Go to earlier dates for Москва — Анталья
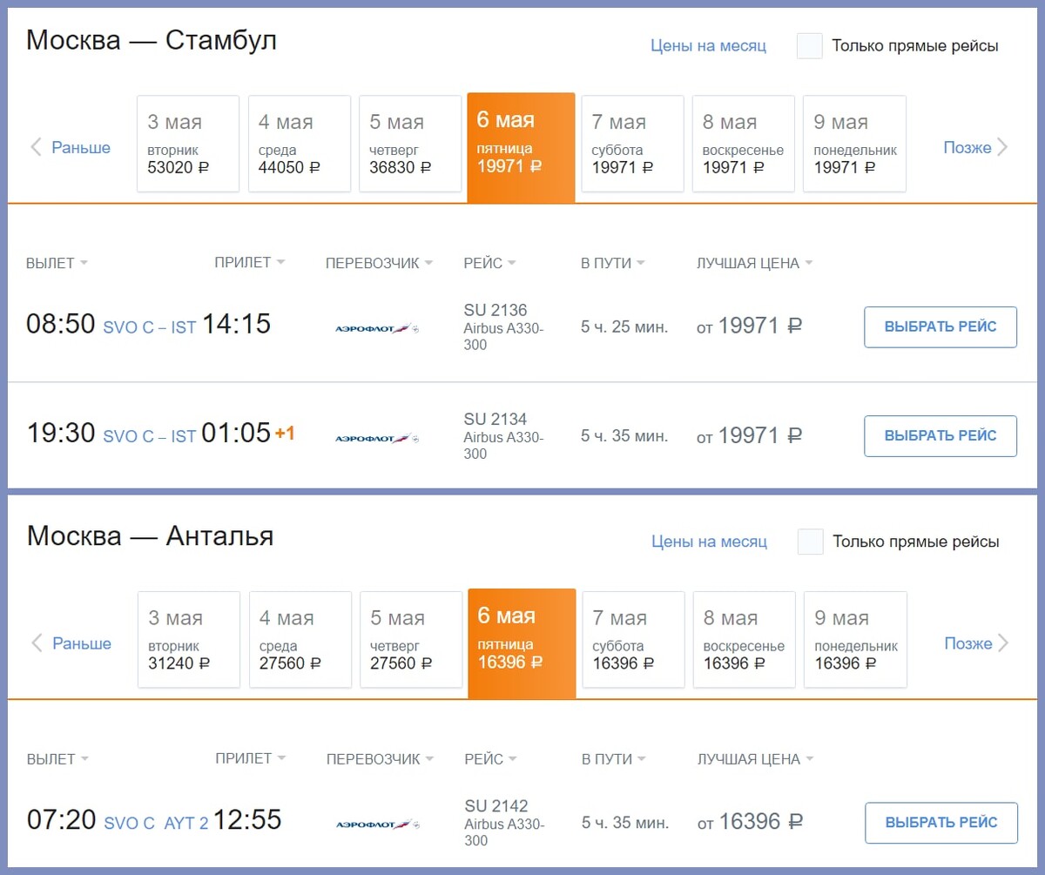 pos(71,643)
